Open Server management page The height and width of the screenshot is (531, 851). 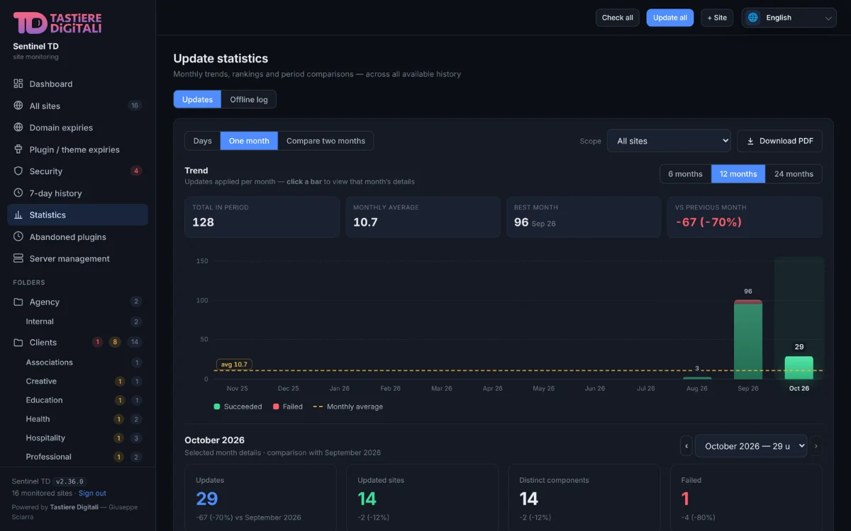click(77, 259)
